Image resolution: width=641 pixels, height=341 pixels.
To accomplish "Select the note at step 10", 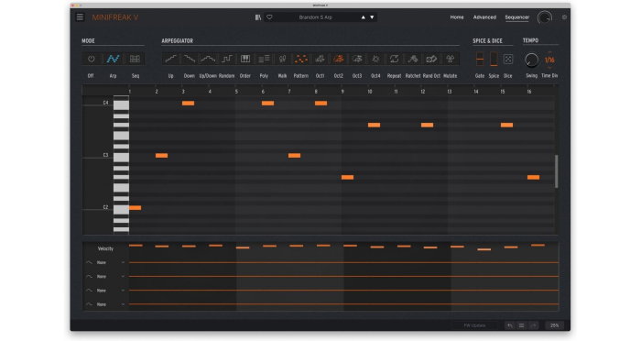I will coord(374,125).
